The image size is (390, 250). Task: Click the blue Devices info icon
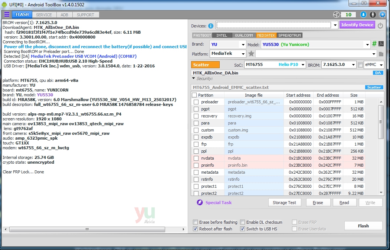[x=211, y=26]
